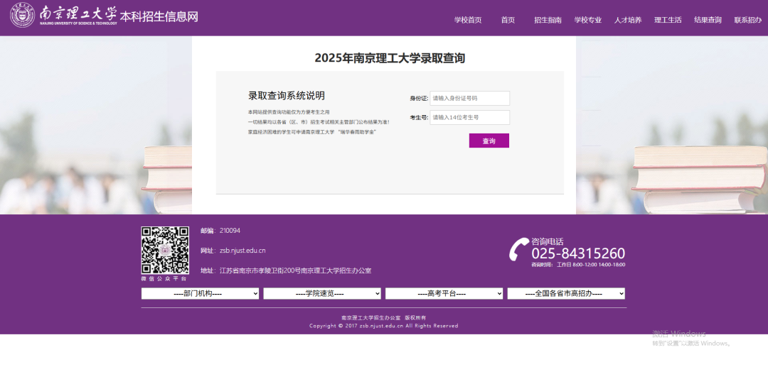
Task: Click the 本科招生信息网 site title
Action: pyautogui.click(x=159, y=17)
